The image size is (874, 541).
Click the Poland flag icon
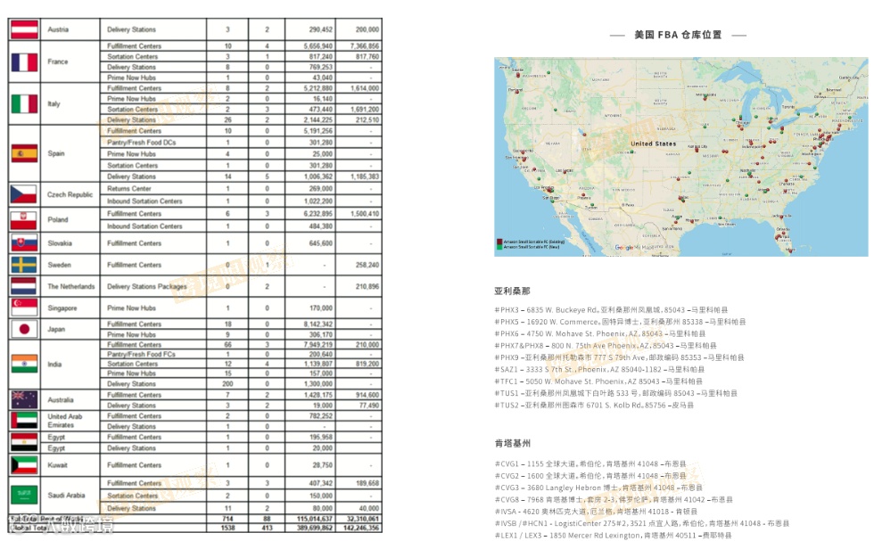point(23,220)
